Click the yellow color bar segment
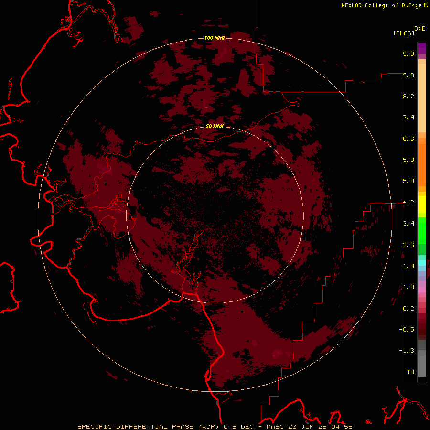430x430 pixels. pos(422,204)
